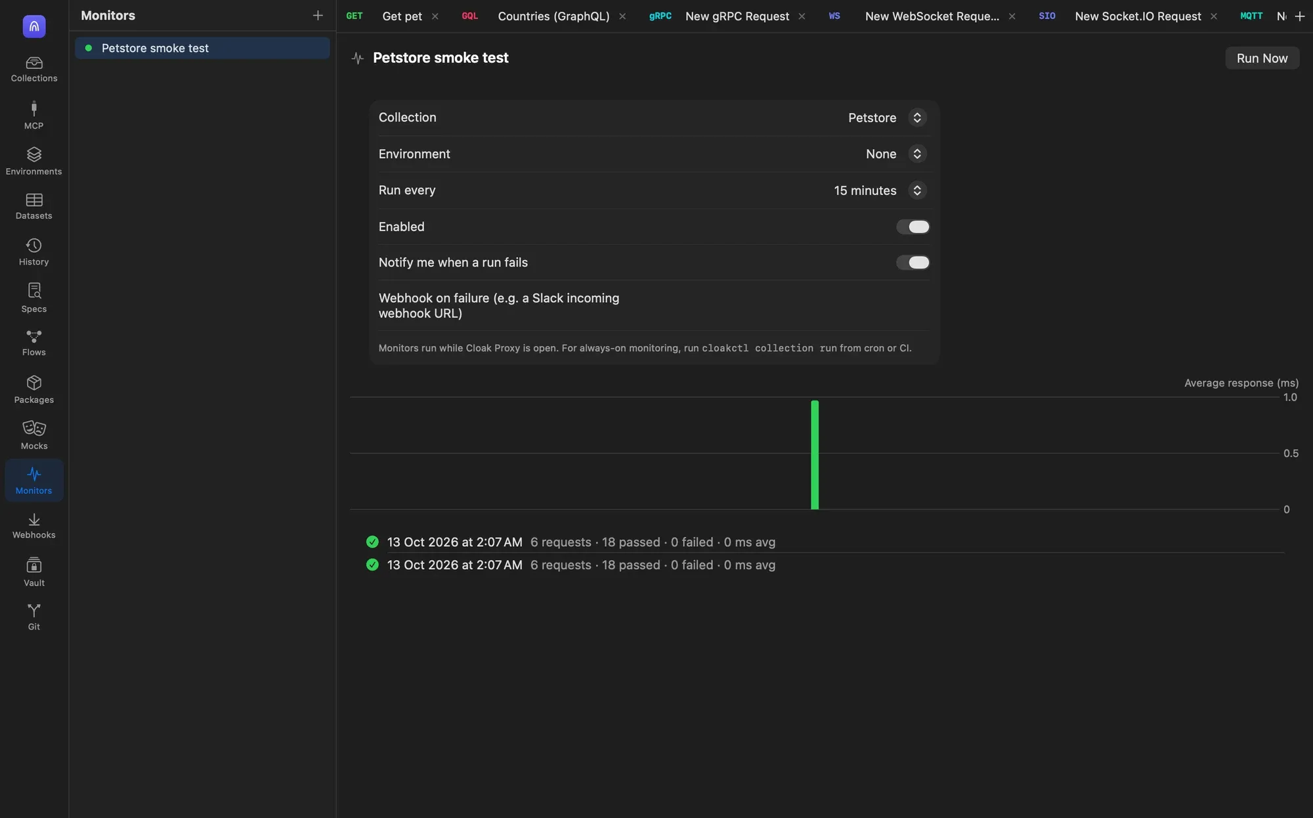Open the Mocks sidebar section
Screen dimensions: 1313x818
[34, 435]
